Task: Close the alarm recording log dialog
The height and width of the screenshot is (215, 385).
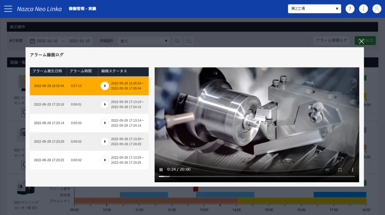Action: pos(361,42)
